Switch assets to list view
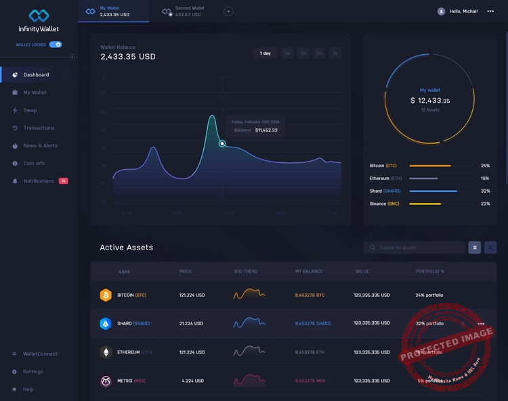Image resolution: width=508 pixels, height=401 pixels. pos(475,247)
